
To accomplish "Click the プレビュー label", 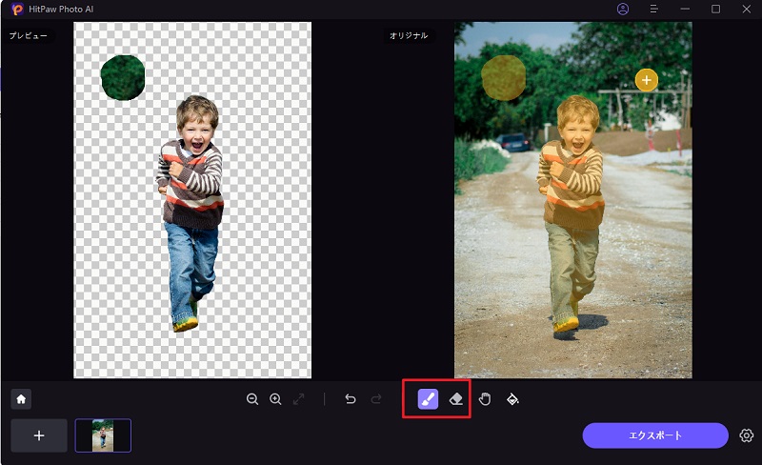I will (x=29, y=35).
